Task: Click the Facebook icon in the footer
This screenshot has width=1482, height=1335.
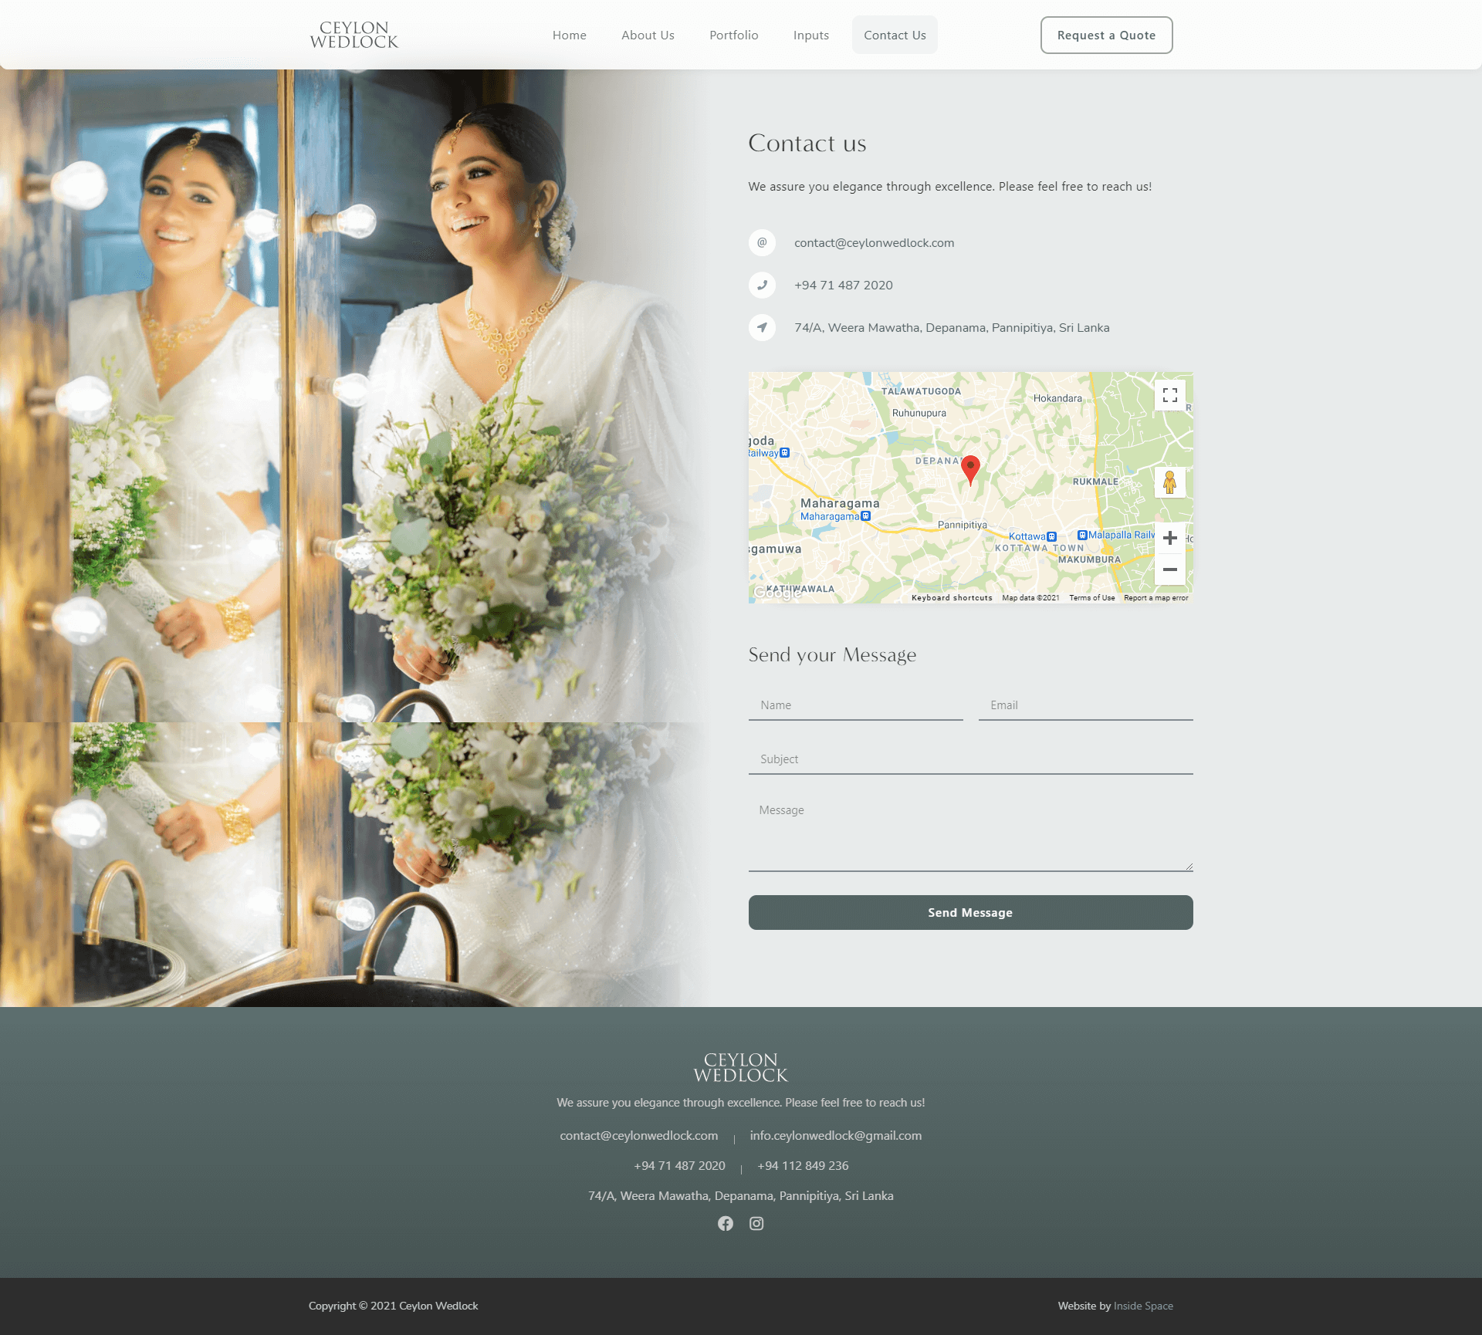Action: [x=726, y=1222]
